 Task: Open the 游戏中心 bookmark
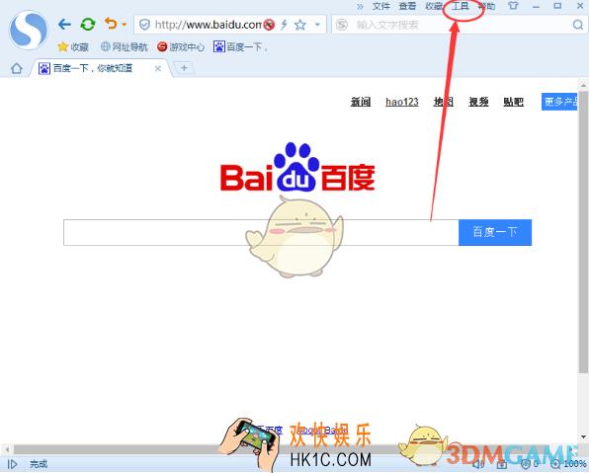coord(181,47)
